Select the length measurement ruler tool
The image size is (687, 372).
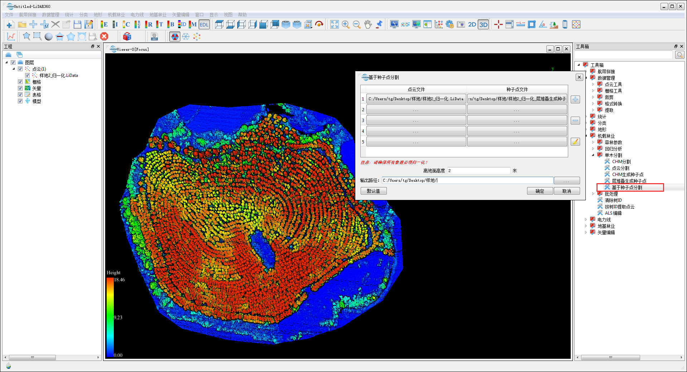(x=521, y=24)
